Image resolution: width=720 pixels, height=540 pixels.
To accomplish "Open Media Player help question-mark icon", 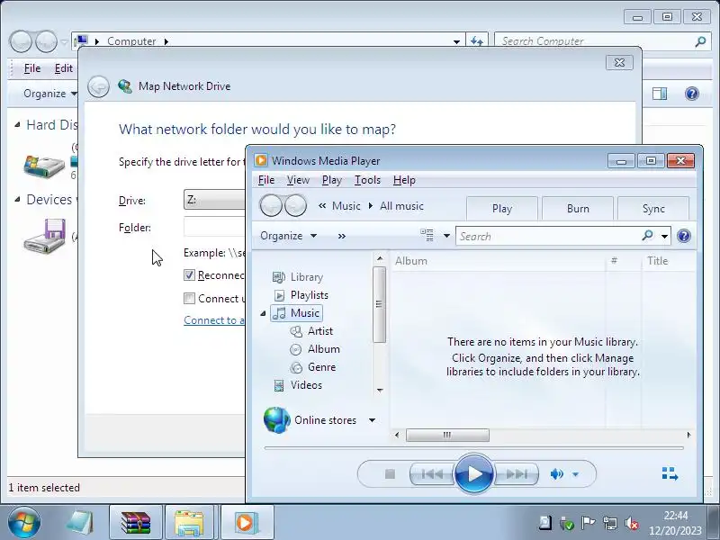I will pyautogui.click(x=684, y=236).
